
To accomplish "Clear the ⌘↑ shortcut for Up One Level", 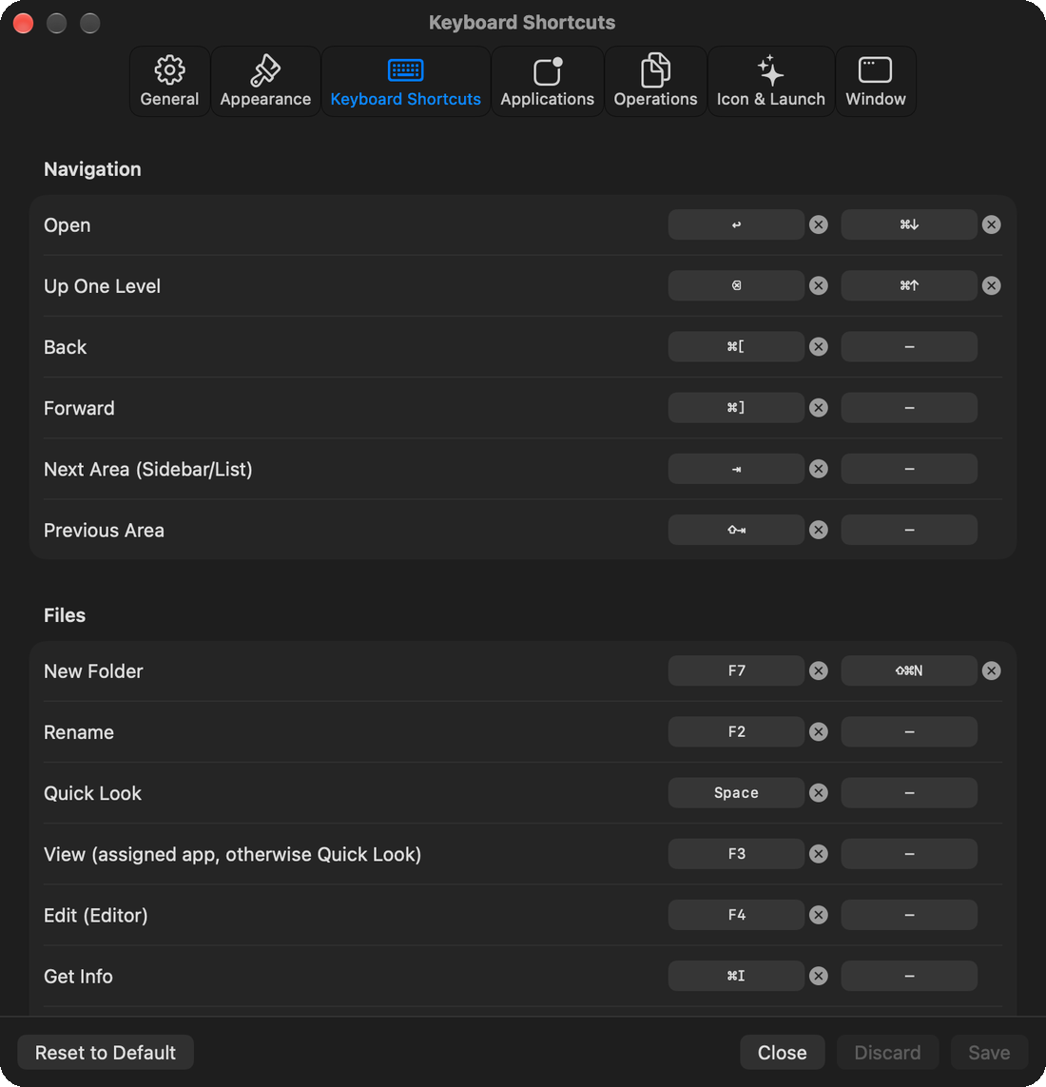I will (991, 285).
